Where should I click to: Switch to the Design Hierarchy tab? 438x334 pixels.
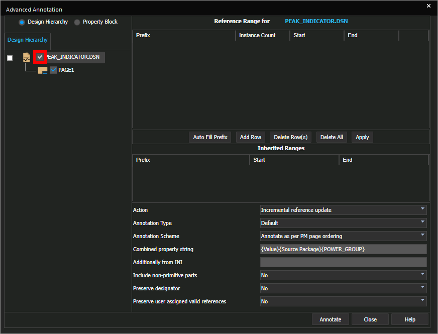pos(28,40)
